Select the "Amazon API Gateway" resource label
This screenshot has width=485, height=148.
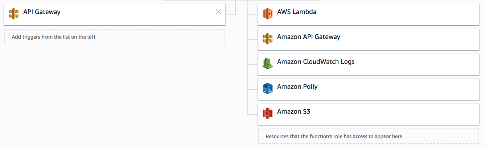coord(308,37)
